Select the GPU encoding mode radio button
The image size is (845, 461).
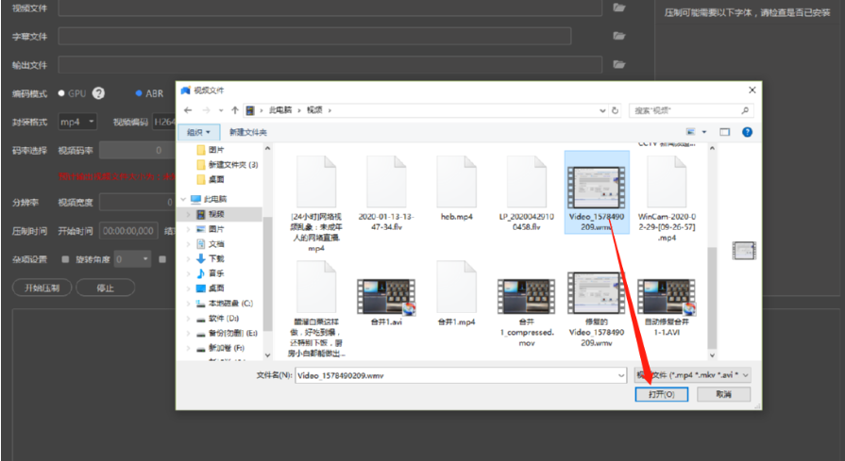coord(61,93)
